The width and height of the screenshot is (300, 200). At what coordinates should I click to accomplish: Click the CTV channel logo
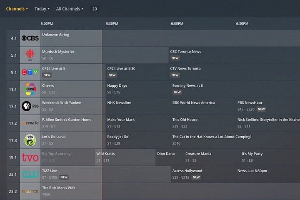(x=30, y=72)
